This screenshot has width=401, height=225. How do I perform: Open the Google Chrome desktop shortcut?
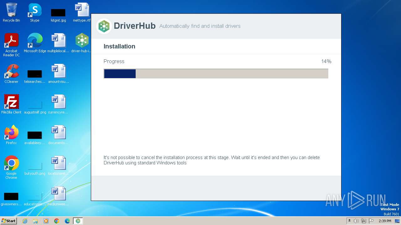[x=11, y=167]
